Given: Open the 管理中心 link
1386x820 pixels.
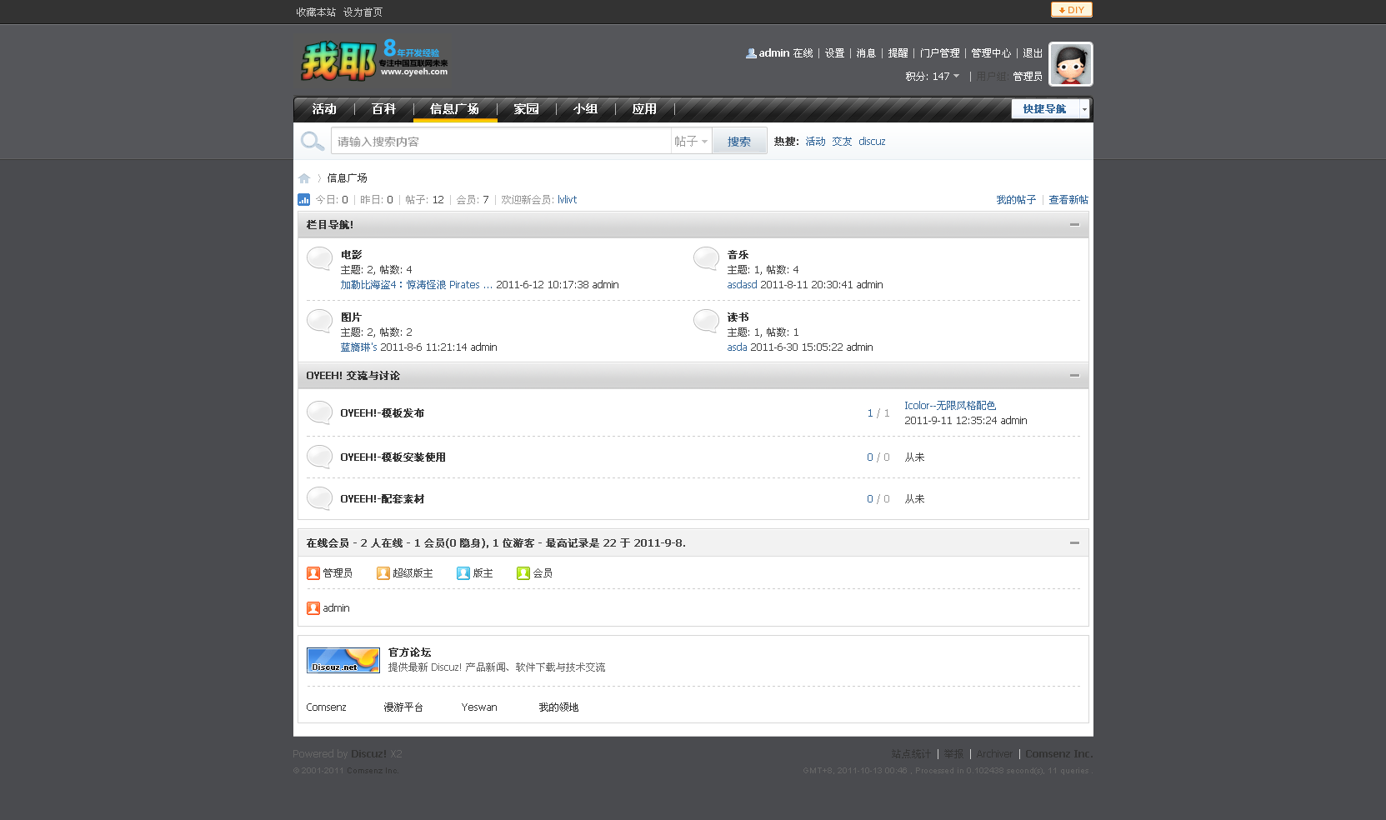Looking at the screenshot, I should pos(991,53).
